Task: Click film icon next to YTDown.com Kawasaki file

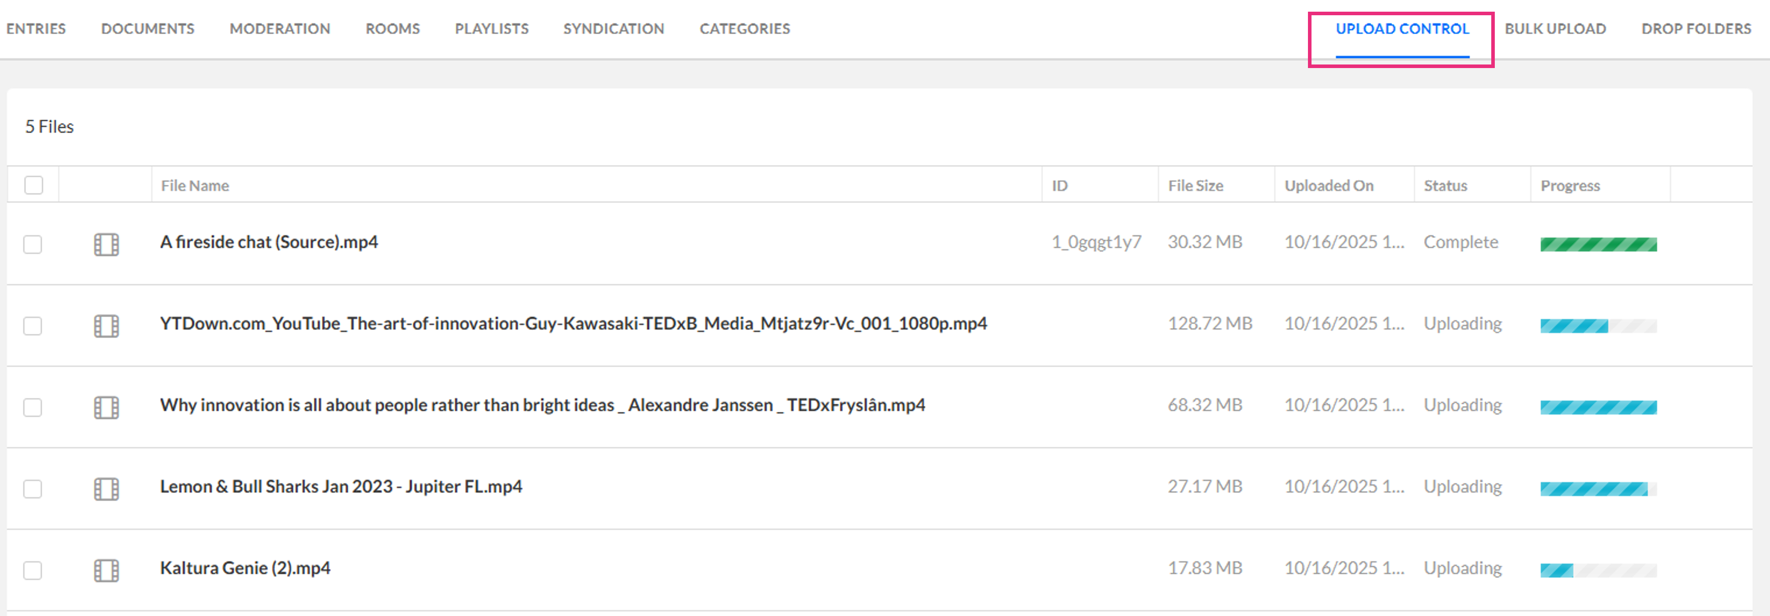Action: [x=107, y=325]
